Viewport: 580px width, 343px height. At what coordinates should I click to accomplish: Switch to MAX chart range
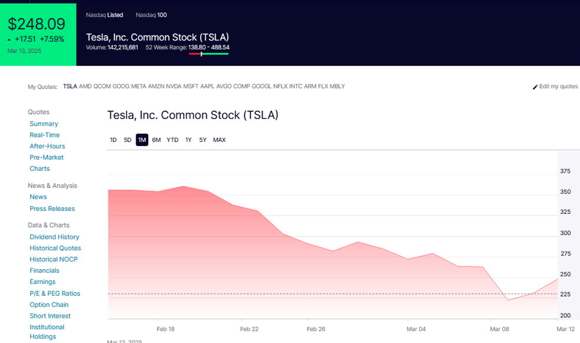[x=219, y=140]
